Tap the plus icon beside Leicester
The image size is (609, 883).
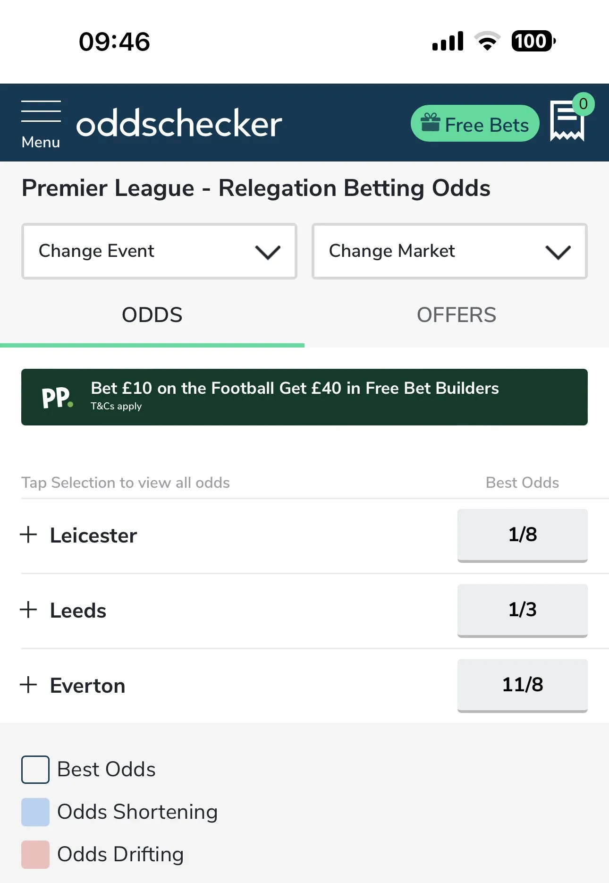(x=29, y=535)
